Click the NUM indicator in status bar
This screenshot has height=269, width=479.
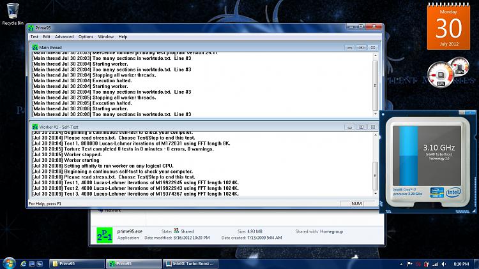point(356,203)
